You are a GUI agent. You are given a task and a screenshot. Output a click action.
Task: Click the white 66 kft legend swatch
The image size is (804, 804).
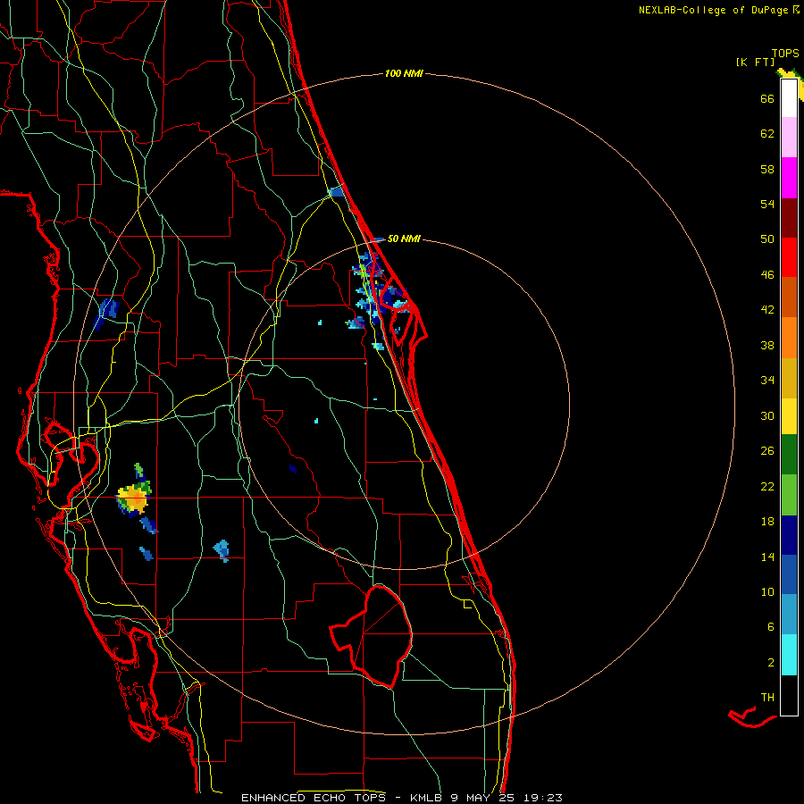coord(789,98)
